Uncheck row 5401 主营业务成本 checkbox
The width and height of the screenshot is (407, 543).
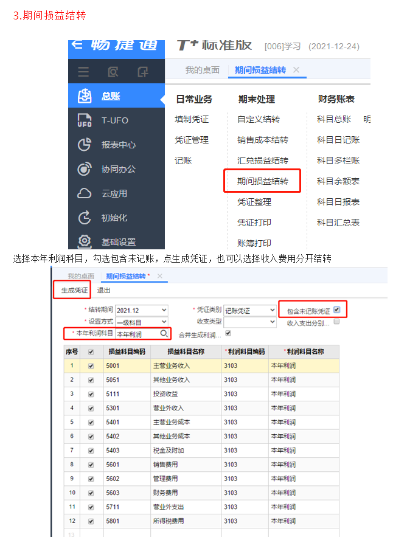click(x=91, y=423)
